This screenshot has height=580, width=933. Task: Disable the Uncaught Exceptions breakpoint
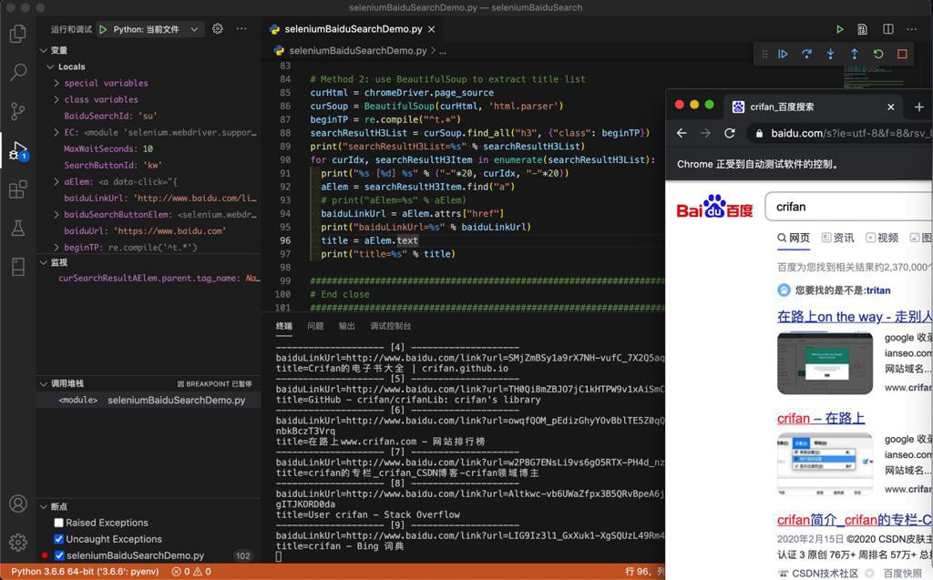tap(59, 539)
